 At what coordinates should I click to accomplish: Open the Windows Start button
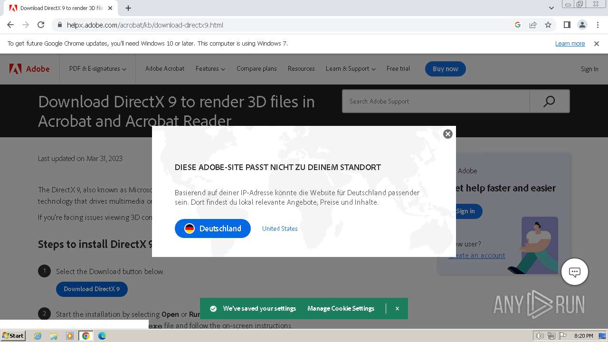(x=13, y=335)
